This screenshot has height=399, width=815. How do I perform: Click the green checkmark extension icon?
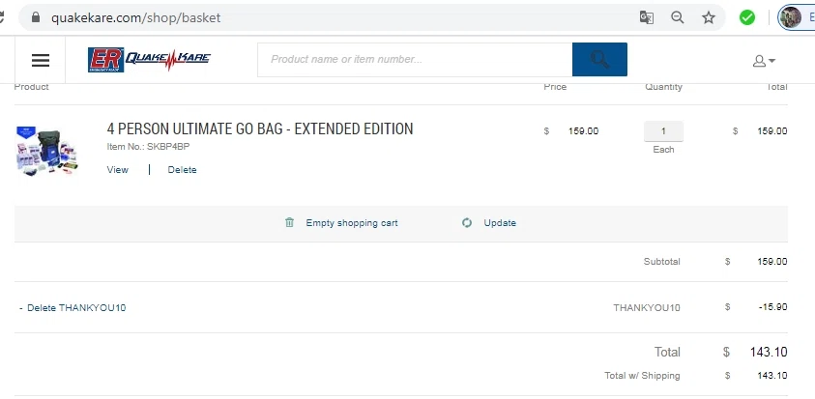747,17
